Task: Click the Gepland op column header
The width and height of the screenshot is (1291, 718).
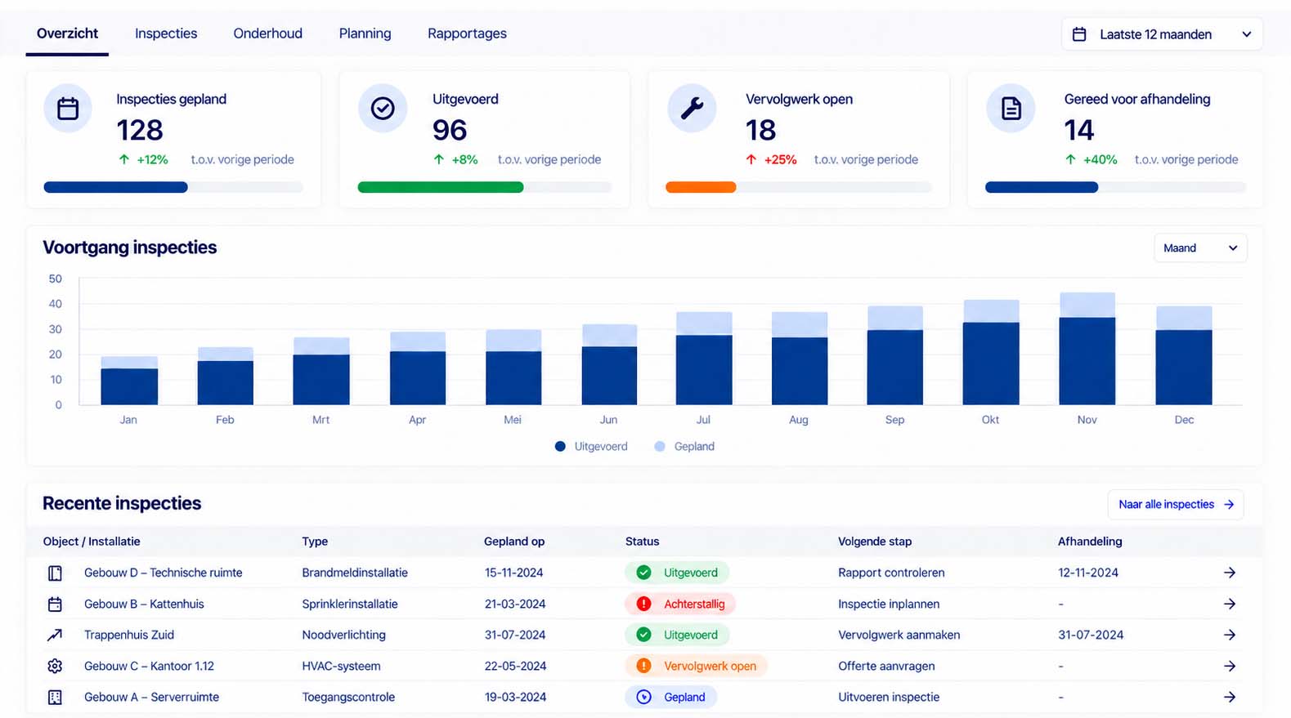Action: pos(514,542)
